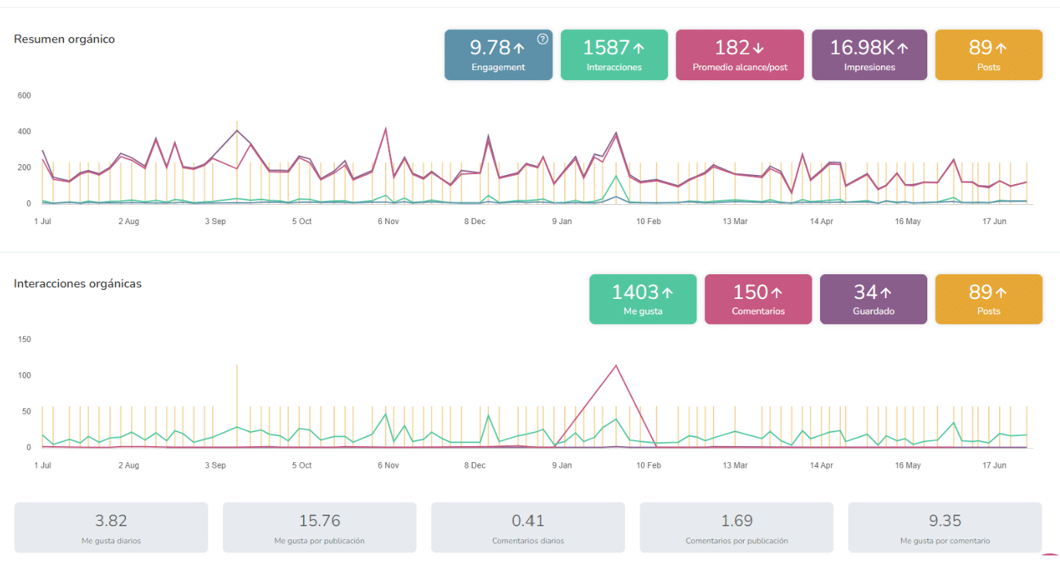This screenshot has width=1060, height=567.
Task: Toggle the green Me gusta series card
Action: [642, 300]
